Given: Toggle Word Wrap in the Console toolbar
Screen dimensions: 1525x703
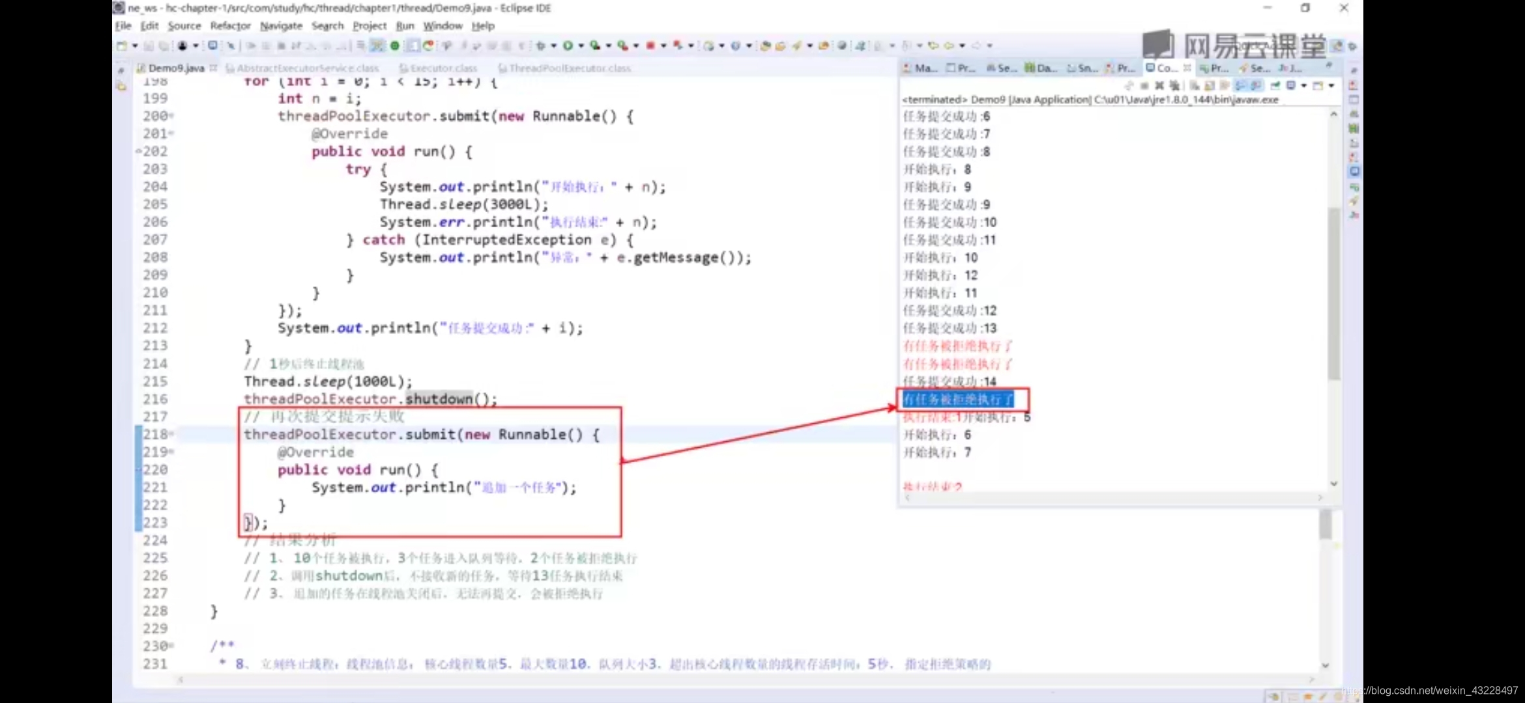Looking at the screenshot, I should pos(1225,85).
